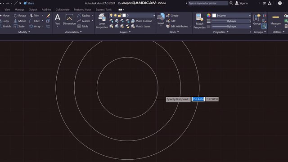
Task: Open the Autodesk App Store cart
Action: coord(264,3)
